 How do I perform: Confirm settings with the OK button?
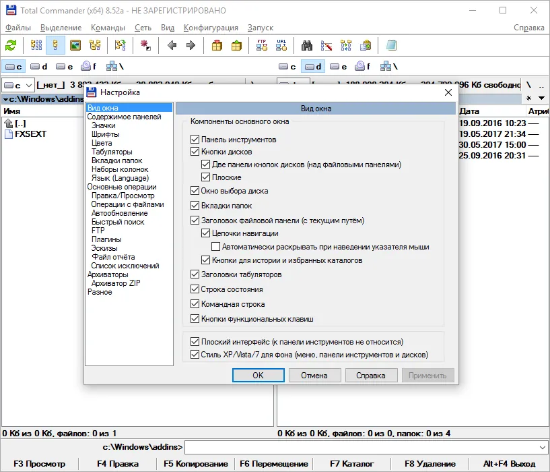click(x=258, y=376)
